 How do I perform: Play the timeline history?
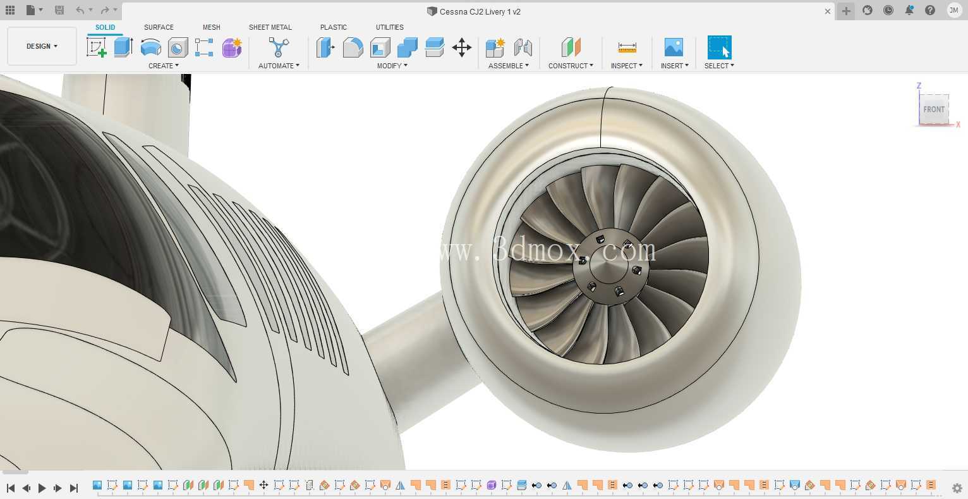[42, 488]
